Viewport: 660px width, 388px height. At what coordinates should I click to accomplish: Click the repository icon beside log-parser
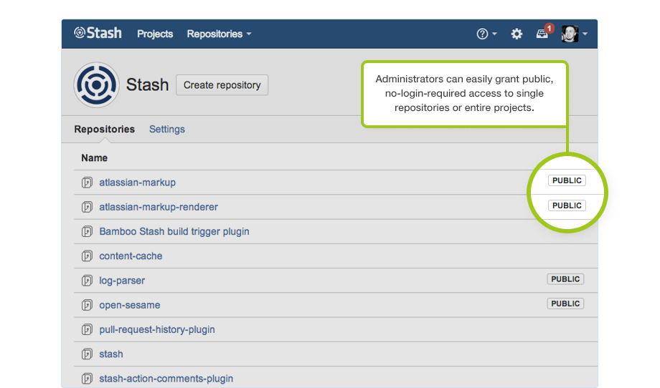click(87, 281)
